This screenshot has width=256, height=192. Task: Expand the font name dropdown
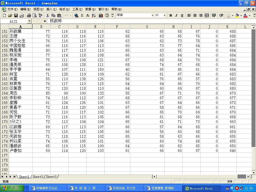[152, 15]
